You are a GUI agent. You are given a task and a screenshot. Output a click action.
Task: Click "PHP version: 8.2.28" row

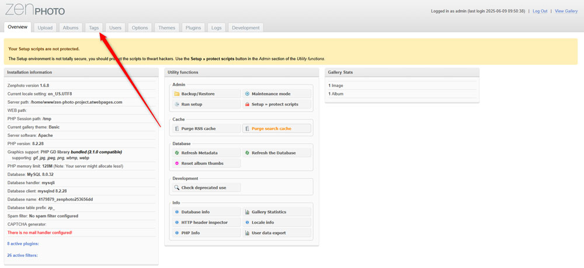[81, 143]
